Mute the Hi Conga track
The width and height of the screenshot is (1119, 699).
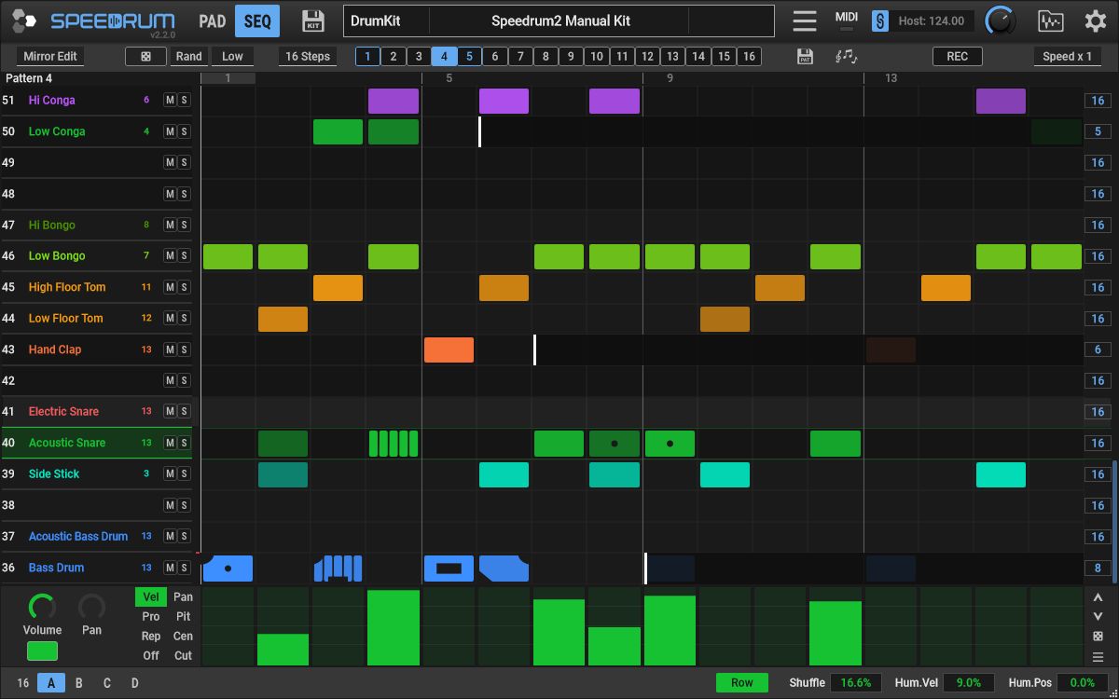(x=170, y=101)
